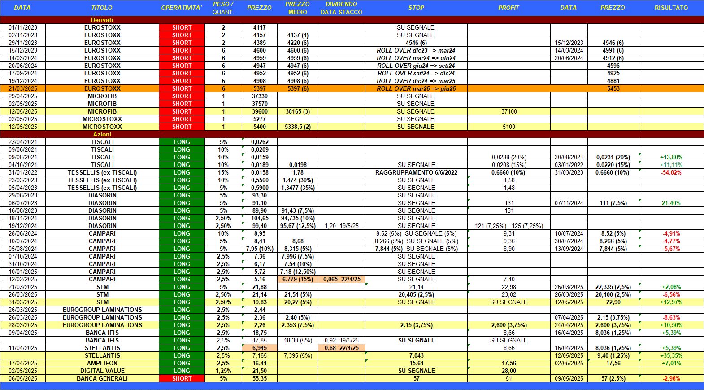
Task: Select EUROGROUP LAMINATIONS price 2,44
Action: [x=260, y=310]
